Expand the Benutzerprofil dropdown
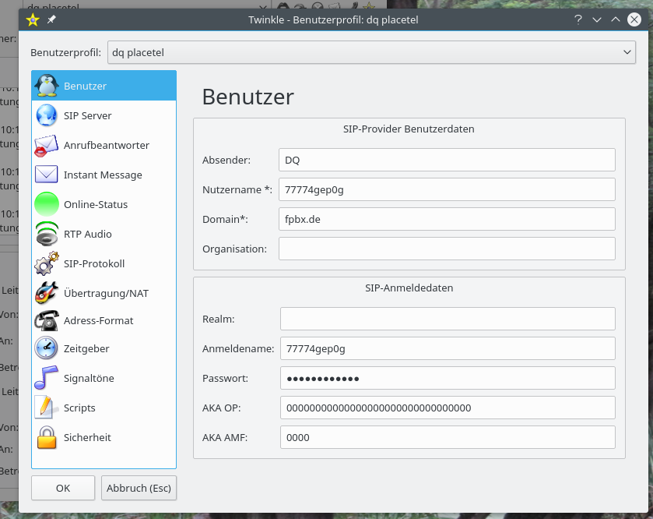 coord(371,52)
